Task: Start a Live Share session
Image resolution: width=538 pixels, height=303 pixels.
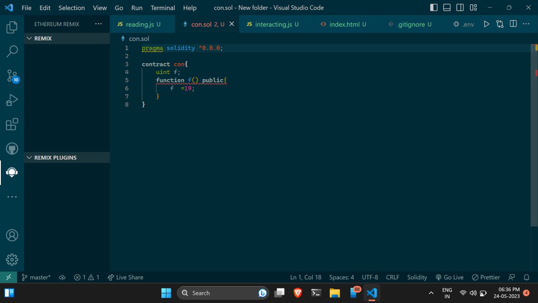Action: (x=125, y=277)
